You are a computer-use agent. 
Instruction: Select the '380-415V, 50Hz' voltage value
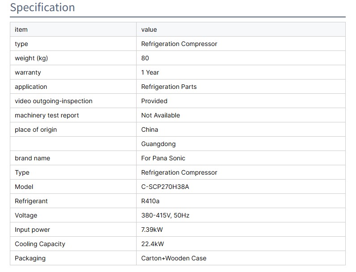tap(165, 215)
